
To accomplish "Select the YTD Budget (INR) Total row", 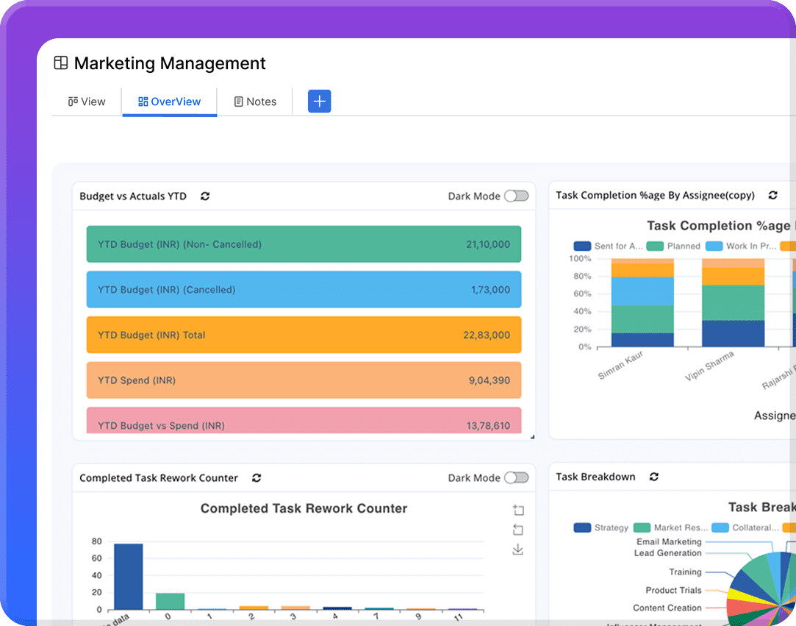I will 304,335.
